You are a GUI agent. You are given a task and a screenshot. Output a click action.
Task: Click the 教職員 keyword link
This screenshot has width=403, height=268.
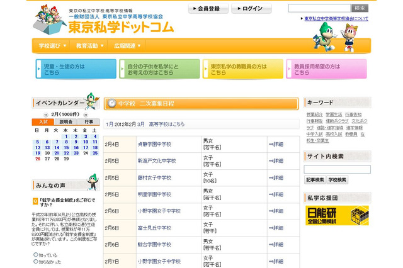click(351, 134)
